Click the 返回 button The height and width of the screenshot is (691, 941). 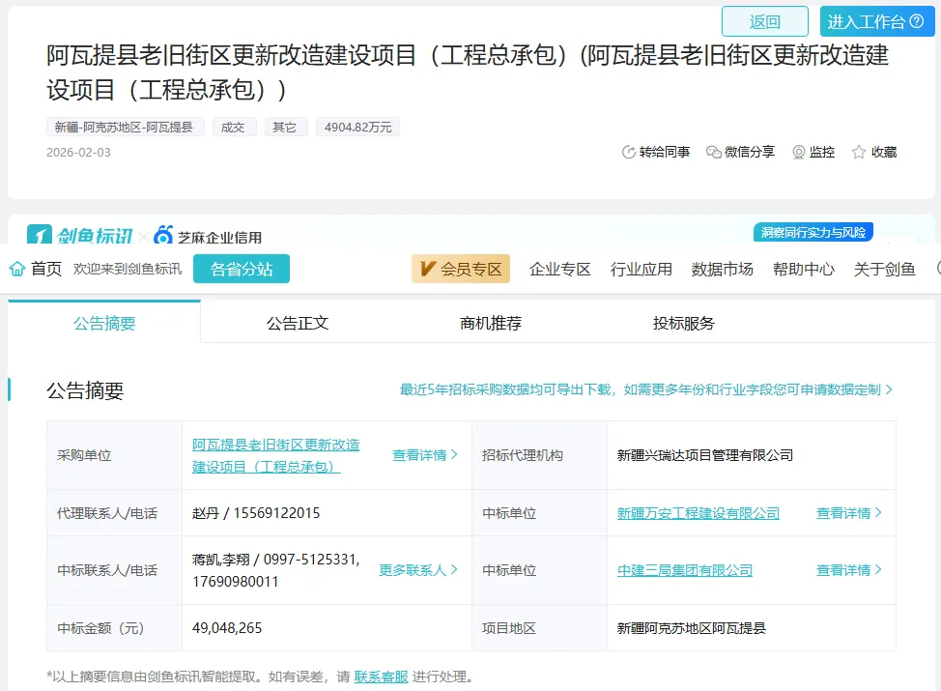[x=764, y=21]
